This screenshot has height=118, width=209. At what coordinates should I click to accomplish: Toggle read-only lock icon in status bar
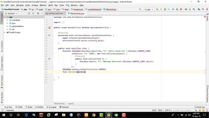196,110
